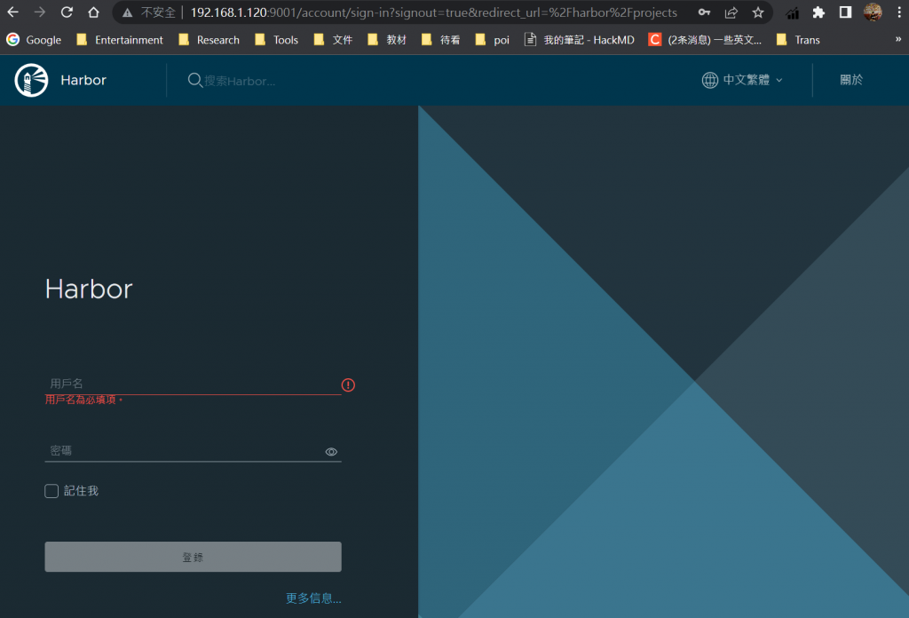
Task: Open the Tools bookmarks folder
Action: pos(277,39)
